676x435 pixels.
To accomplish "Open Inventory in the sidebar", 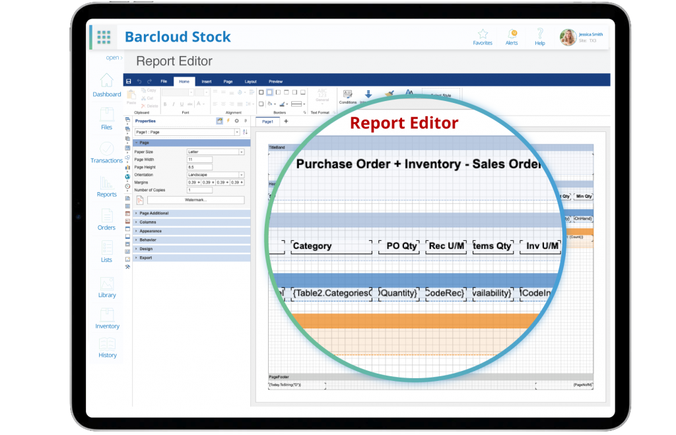I will 107,319.
